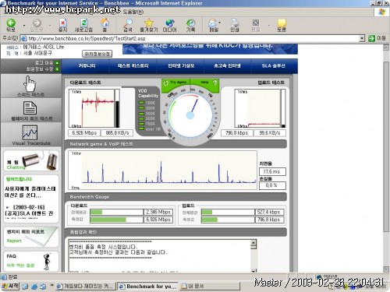Click the 위치정보수정 button
Screen dimensions: 390x292
pyautogui.click(x=97, y=54)
